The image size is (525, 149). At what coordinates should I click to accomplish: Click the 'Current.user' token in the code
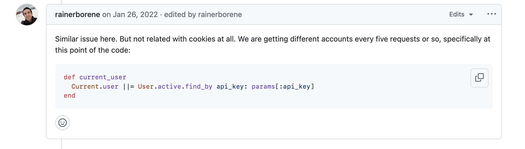(x=95, y=86)
